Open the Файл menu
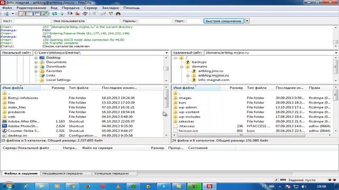The image size is (339, 190). pos(7,8)
